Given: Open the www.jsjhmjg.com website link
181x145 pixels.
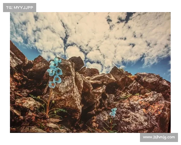Looking at the screenshot, I should pos(159,137).
